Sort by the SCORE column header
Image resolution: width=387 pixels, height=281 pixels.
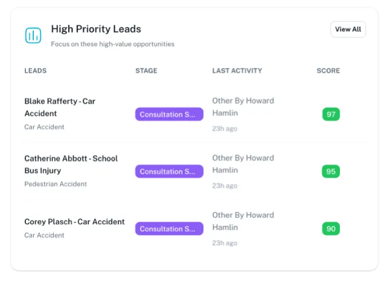click(x=328, y=71)
